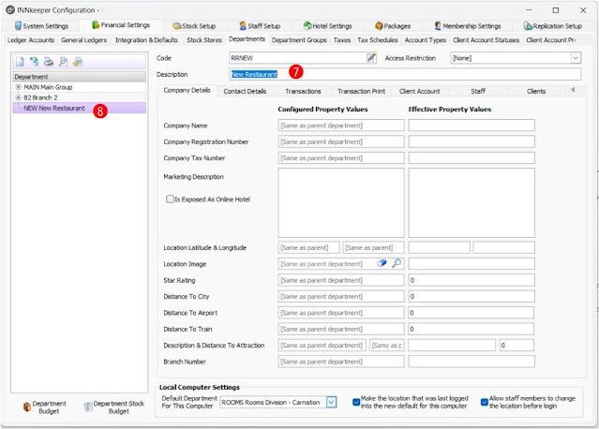Switch to Stock Stores sub-tab
Image resolution: width=599 pixels, height=429 pixels.
point(204,40)
